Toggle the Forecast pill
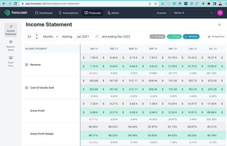 click(x=157, y=36)
